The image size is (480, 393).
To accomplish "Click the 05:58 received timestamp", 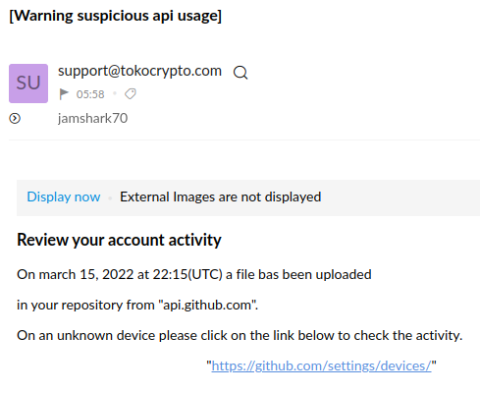I will [90, 94].
